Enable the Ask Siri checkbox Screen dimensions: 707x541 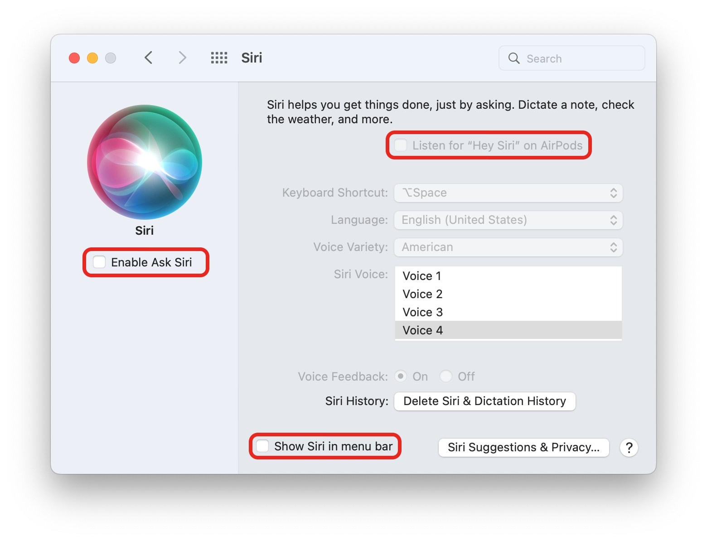coord(99,262)
